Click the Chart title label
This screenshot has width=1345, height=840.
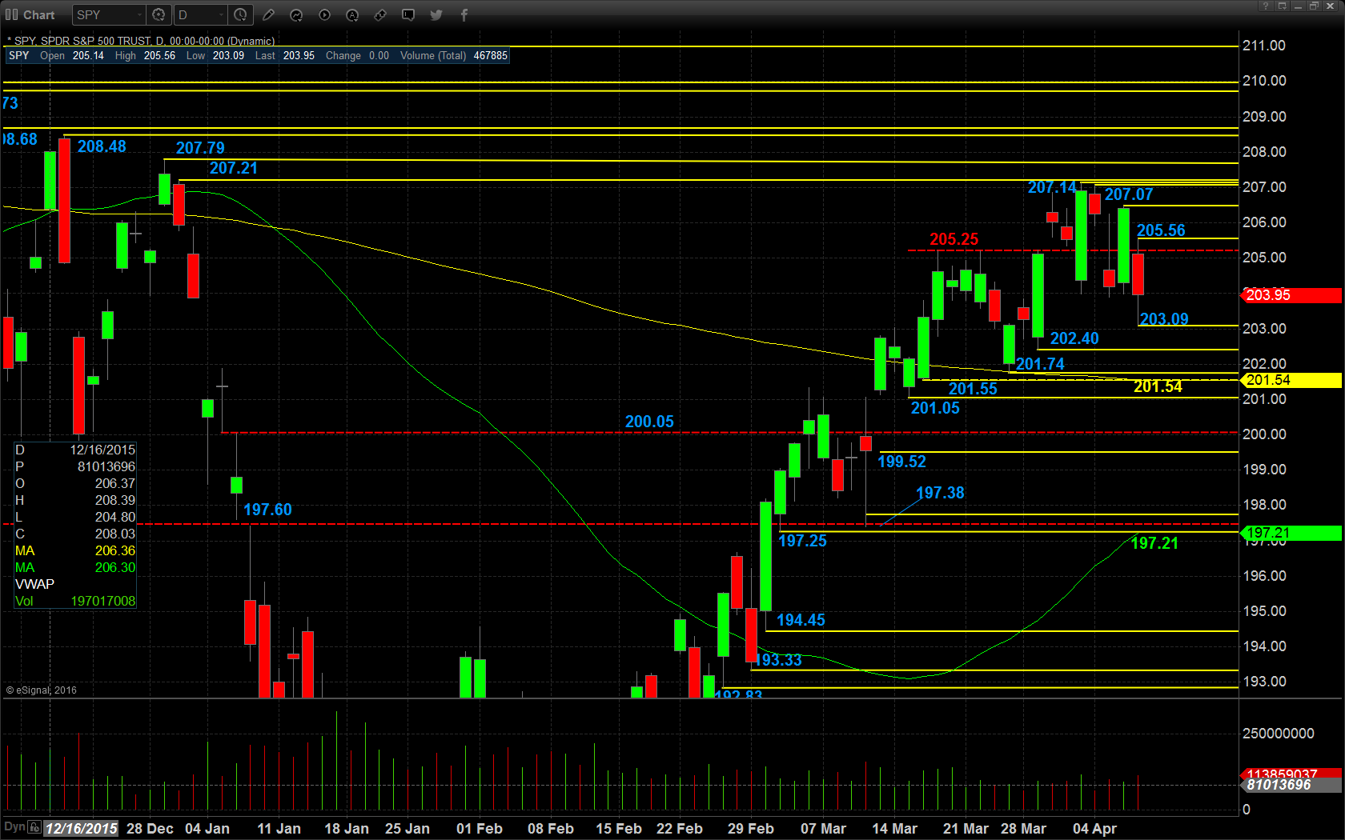pyautogui.click(x=38, y=14)
